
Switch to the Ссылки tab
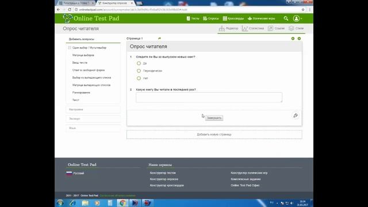click(x=276, y=28)
